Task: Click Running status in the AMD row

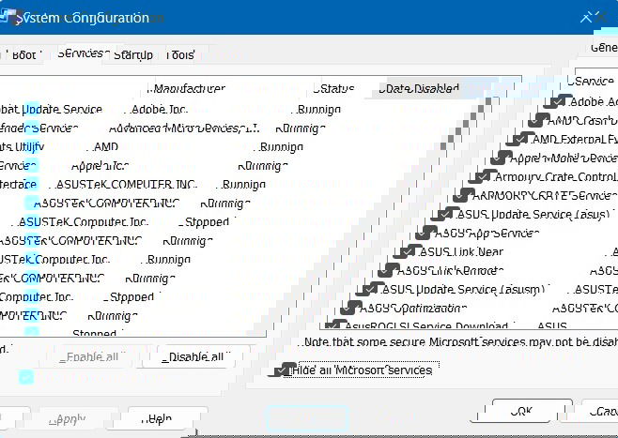Action: 280,147
